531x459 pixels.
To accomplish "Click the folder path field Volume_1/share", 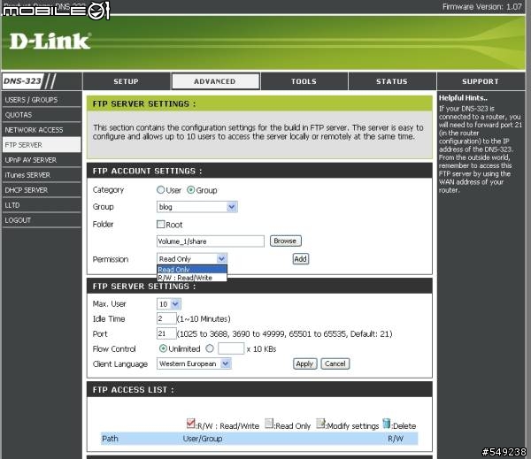I will pyautogui.click(x=211, y=241).
